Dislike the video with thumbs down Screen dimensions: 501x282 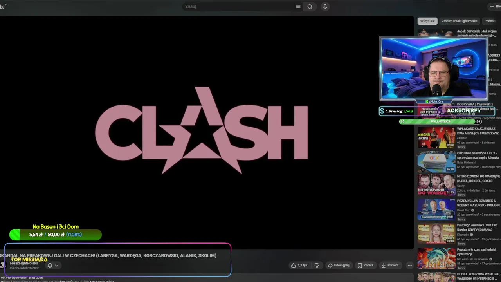coord(317,265)
